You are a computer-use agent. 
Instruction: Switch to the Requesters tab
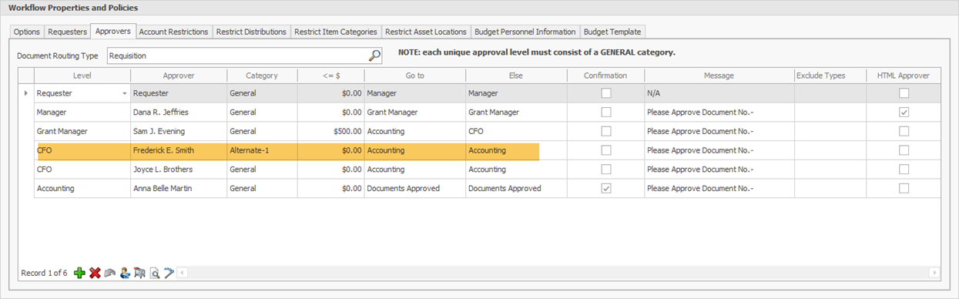click(x=68, y=32)
